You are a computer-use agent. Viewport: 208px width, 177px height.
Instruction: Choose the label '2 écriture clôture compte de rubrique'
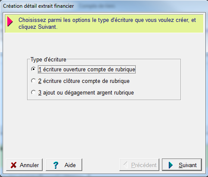[x=84, y=81]
